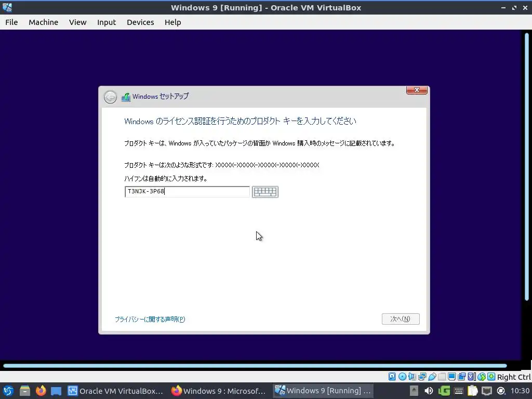Open the keyboard layout tray icon
Viewport: 532px width, 399px height.
tap(458, 391)
